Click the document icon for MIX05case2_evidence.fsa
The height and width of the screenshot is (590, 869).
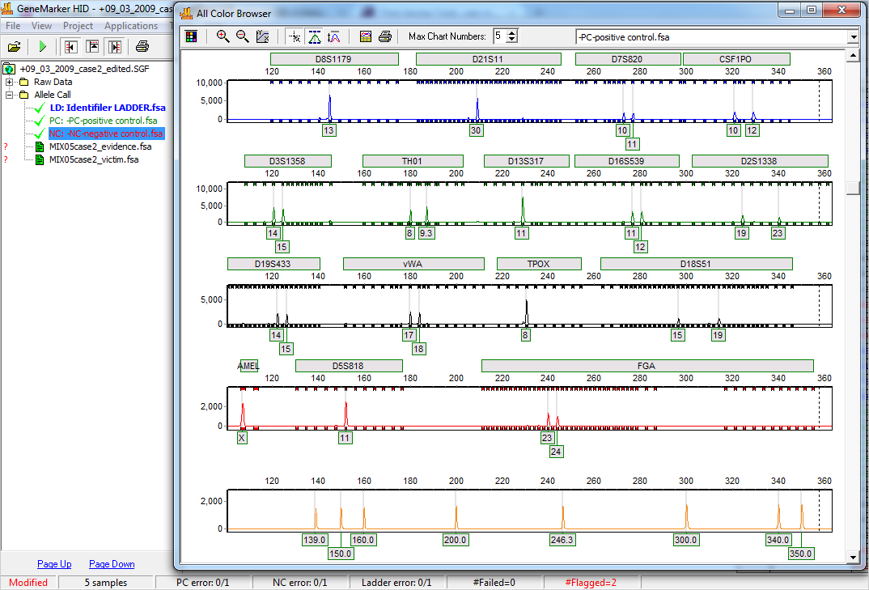[40, 147]
